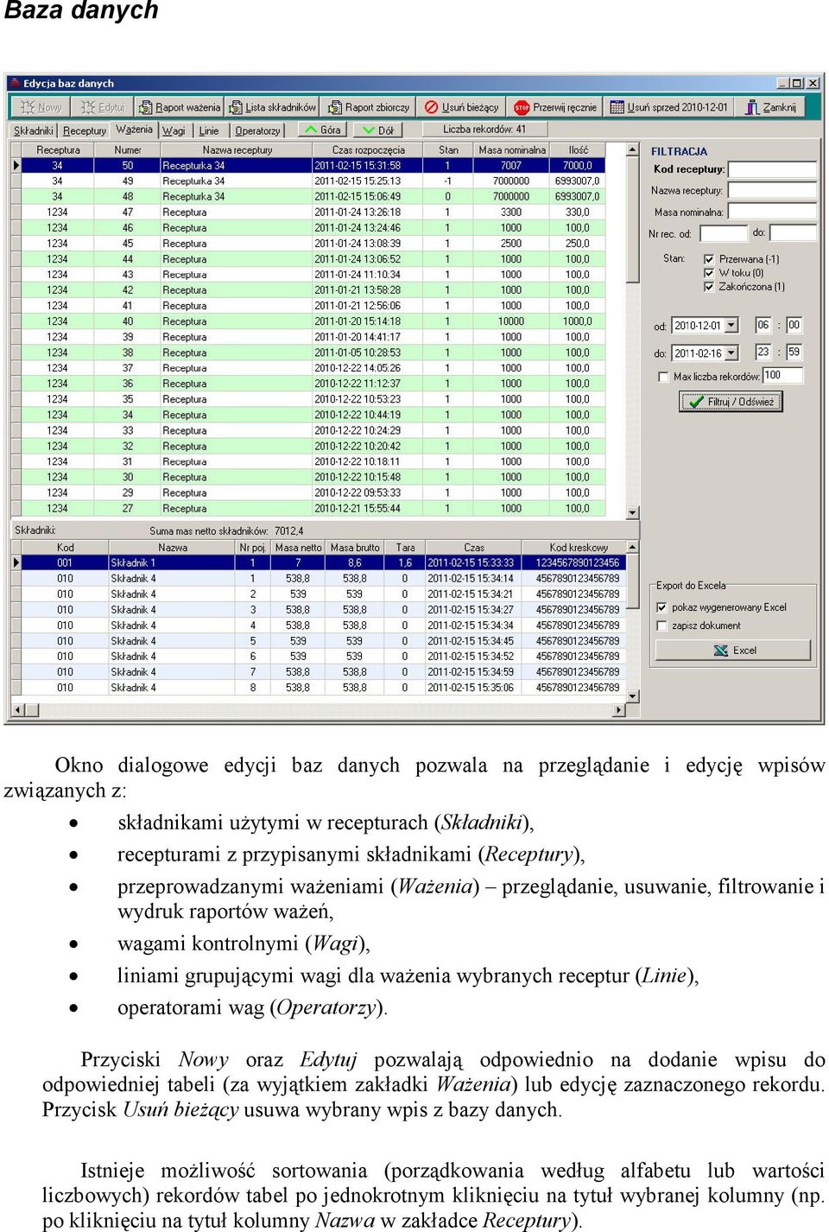Sort by Czas rozpoczęcia column header
Image resolution: width=829 pixels, height=1232 pixels.
coord(368,149)
